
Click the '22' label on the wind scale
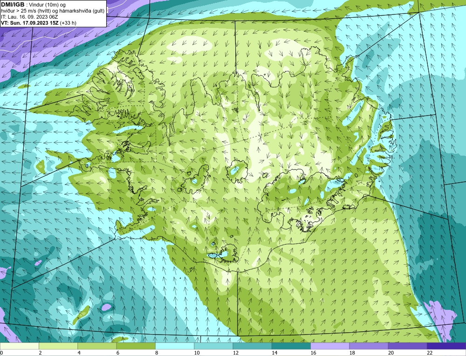tap(430, 353)
